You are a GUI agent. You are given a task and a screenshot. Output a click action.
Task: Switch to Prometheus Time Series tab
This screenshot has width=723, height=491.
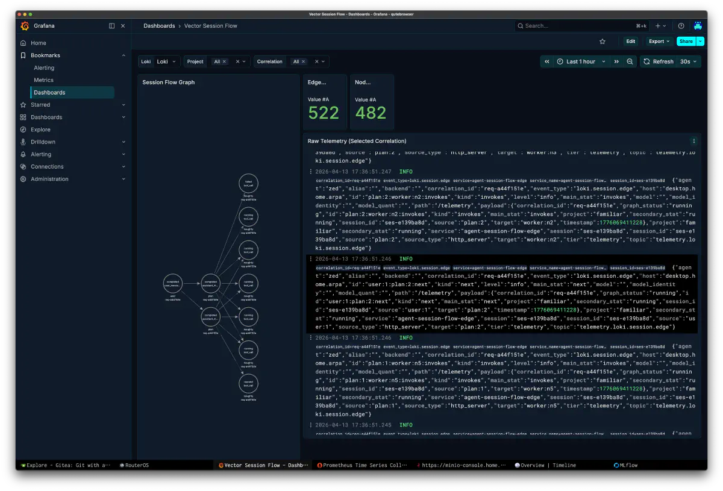[363, 465]
